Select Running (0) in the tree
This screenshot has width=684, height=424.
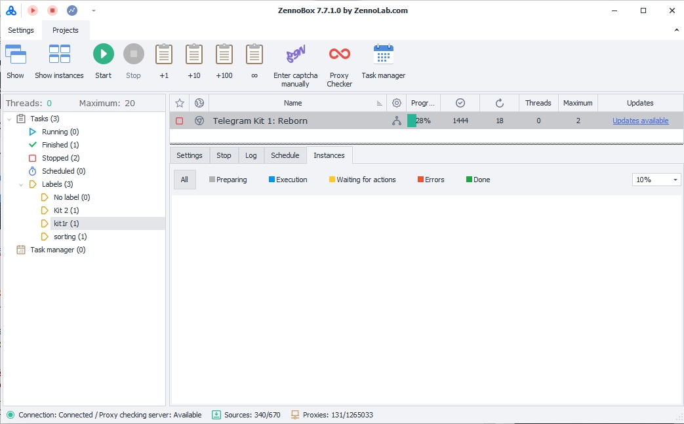pos(60,132)
